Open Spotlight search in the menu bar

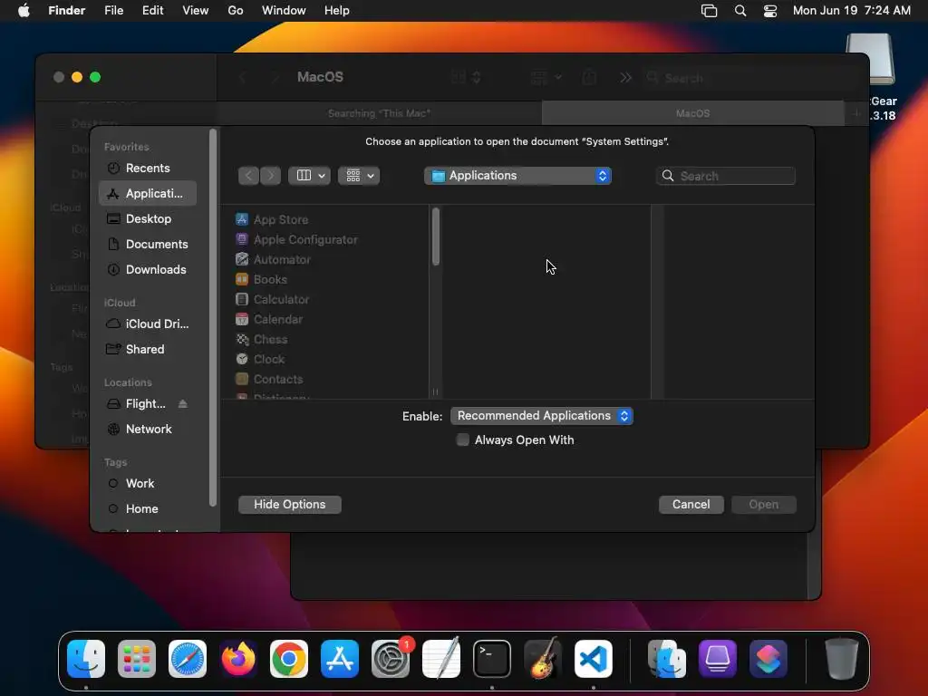(740, 11)
